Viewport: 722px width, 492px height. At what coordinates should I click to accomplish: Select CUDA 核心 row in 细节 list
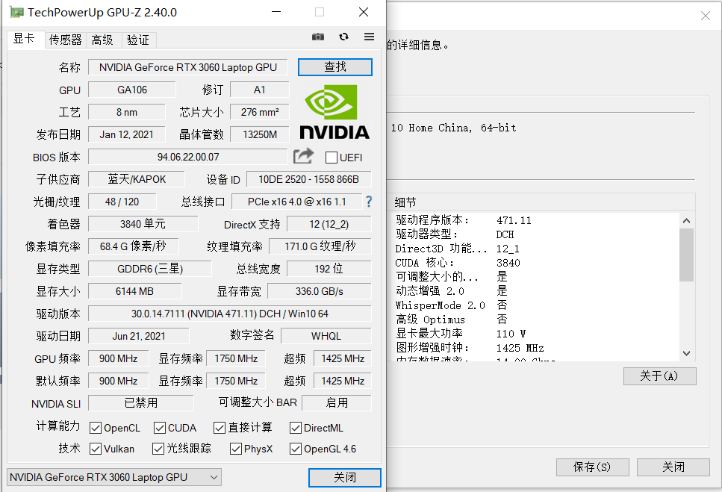point(536,263)
